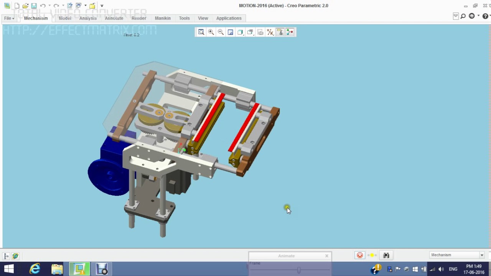Click the Zoom Out icon
491x276 pixels.
pyautogui.click(x=221, y=32)
